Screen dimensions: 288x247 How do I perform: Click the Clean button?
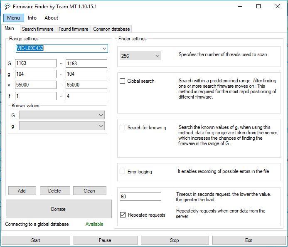90,191
